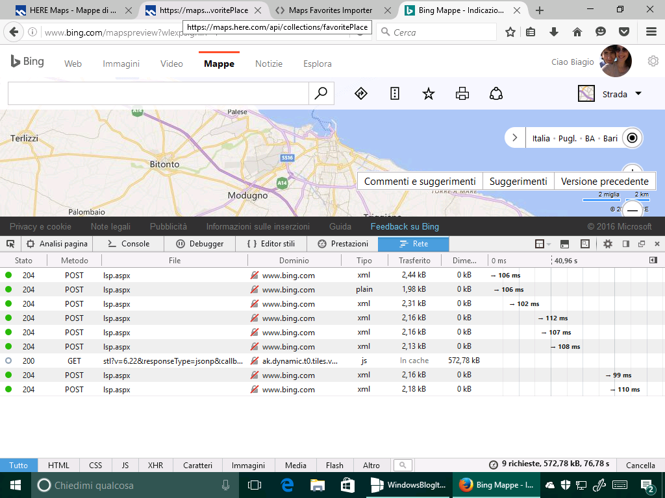Screen dimensions: 665x498
Task: Open the Prestazioni tab
Action: 342,244
